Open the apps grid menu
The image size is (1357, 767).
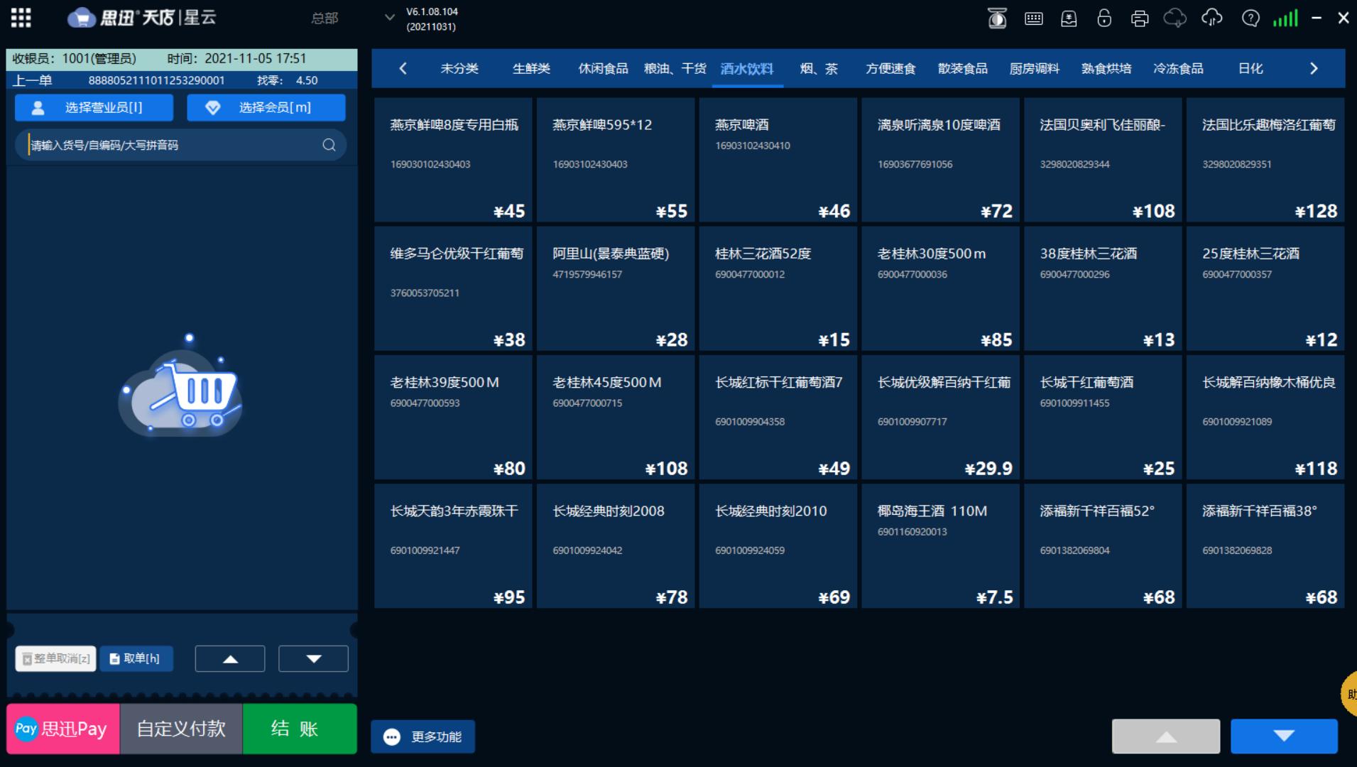click(x=21, y=17)
